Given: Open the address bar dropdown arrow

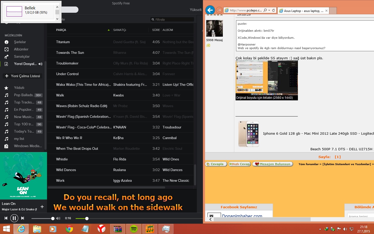Looking at the screenshot, I should click(x=269, y=10).
